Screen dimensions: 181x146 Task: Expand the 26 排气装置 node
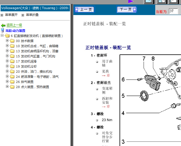point(7,82)
